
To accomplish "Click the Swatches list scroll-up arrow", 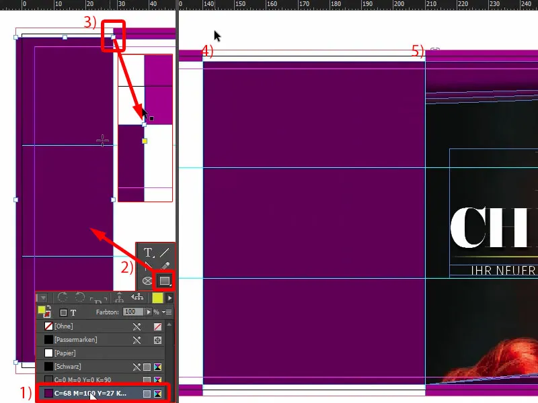I will click(x=169, y=324).
